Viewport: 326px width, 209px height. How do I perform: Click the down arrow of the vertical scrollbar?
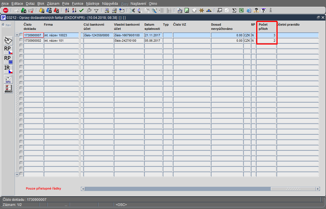point(17,175)
